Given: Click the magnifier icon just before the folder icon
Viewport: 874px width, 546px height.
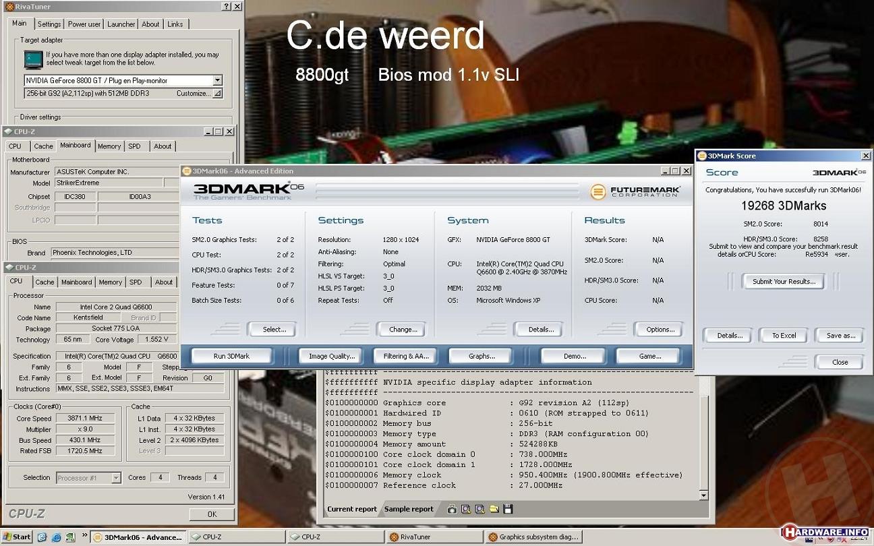Looking at the screenshot, I should 479,509.
